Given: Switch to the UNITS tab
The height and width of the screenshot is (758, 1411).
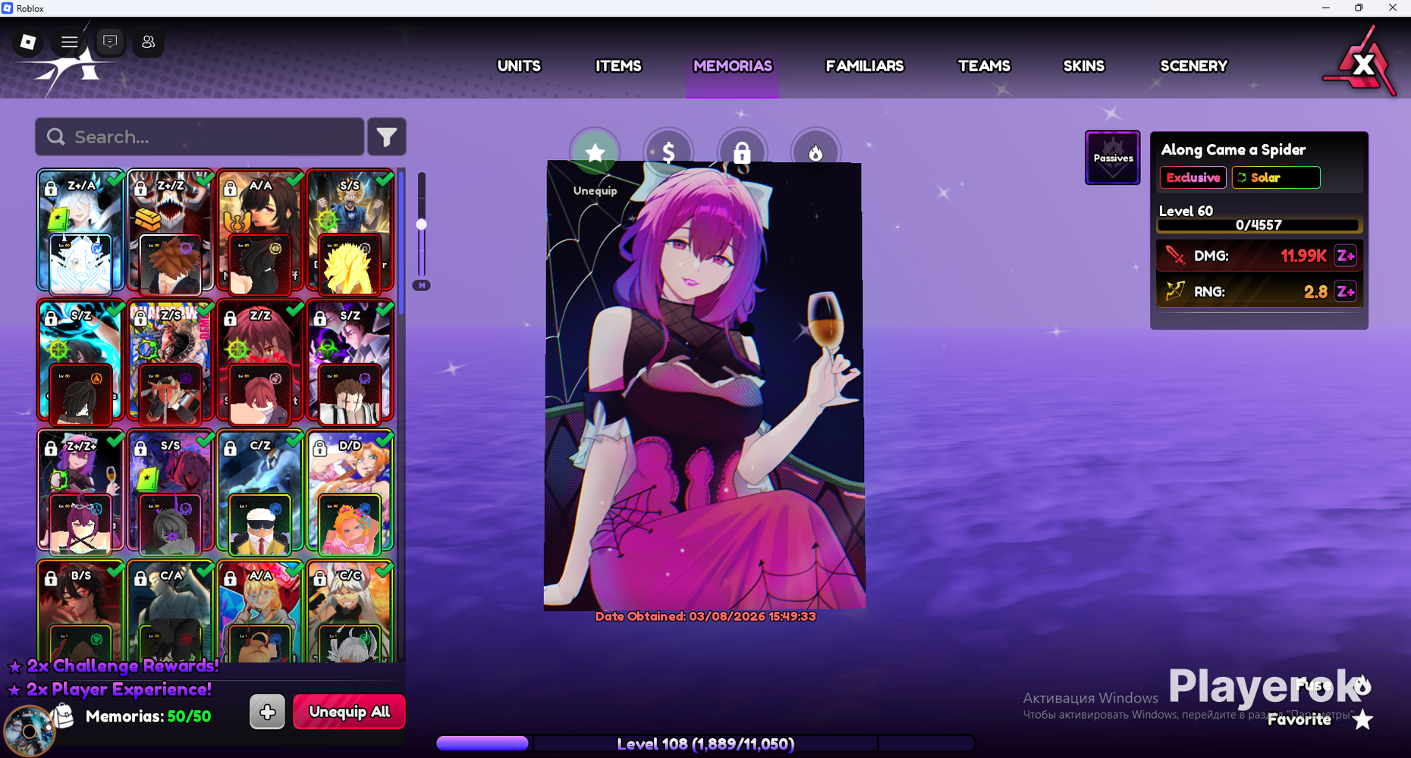Looking at the screenshot, I should click(519, 66).
